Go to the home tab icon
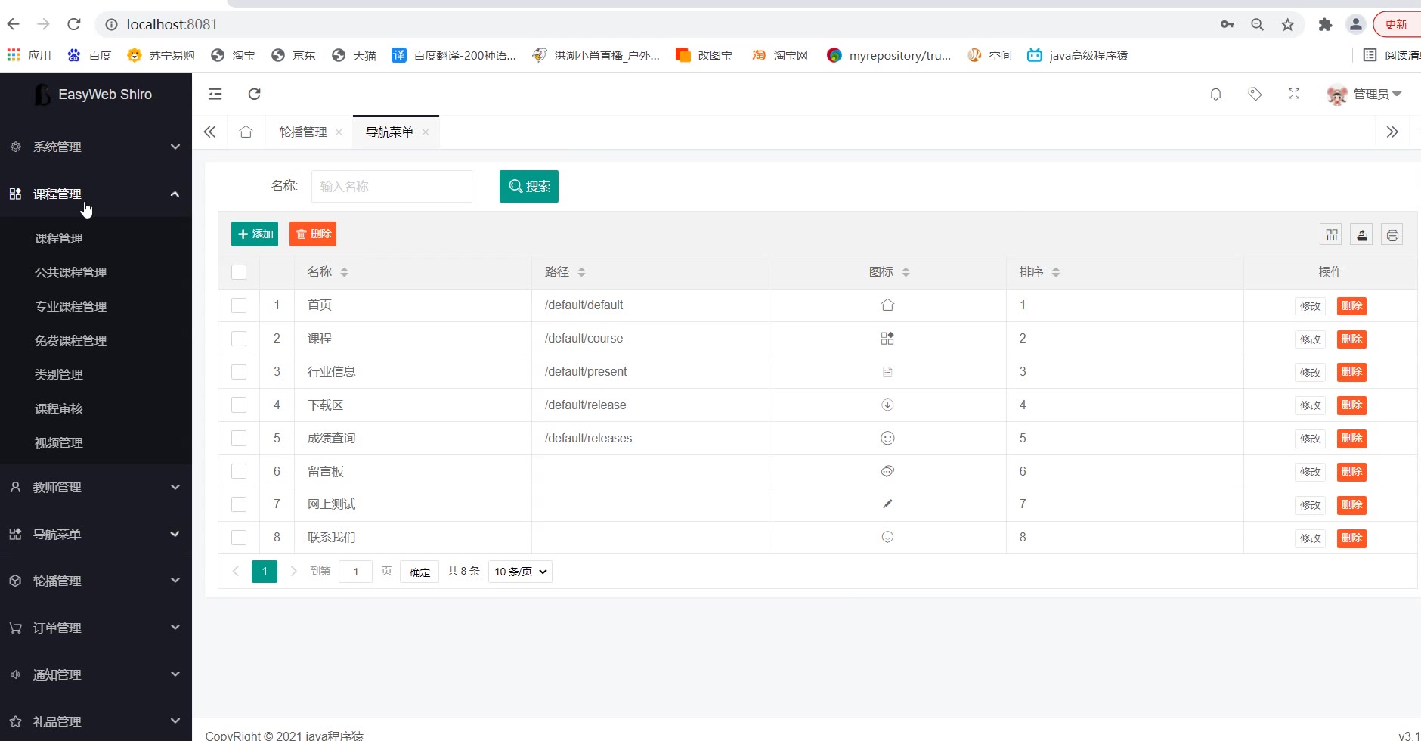The image size is (1421, 741). point(246,132)
